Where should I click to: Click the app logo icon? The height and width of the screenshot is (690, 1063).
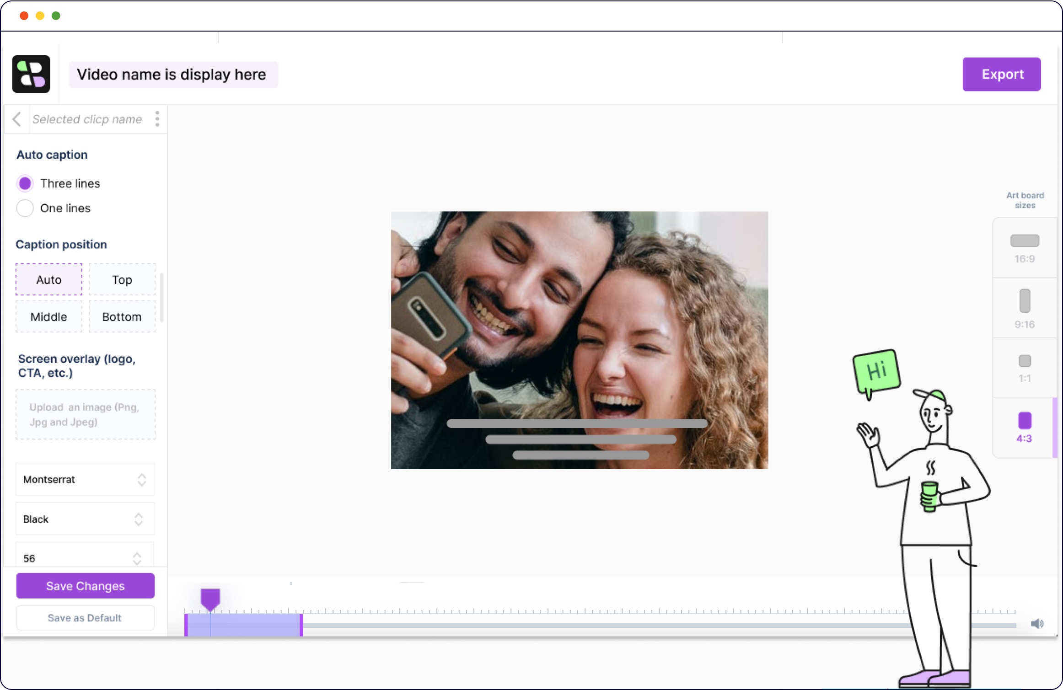click(31, 74)
